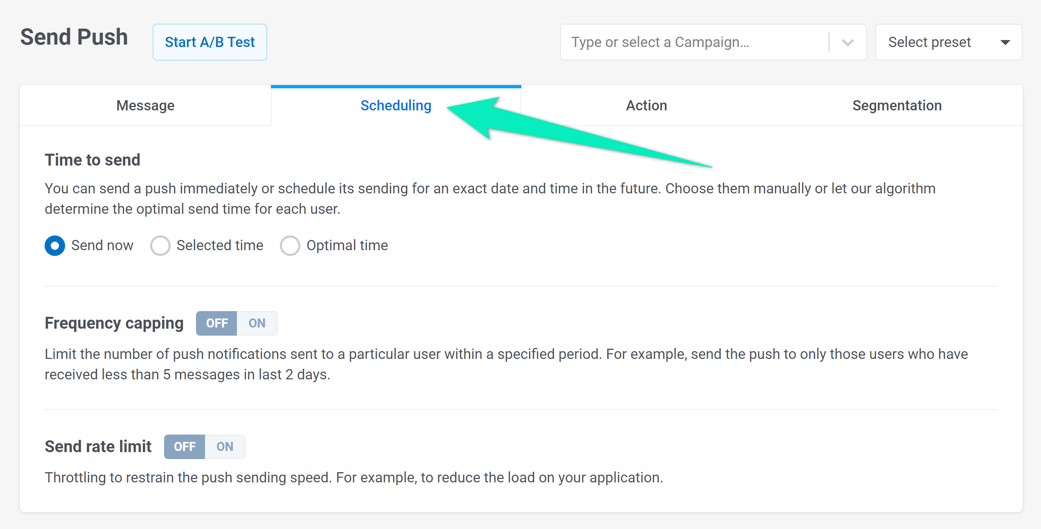This screenshot has height=529, width=1041.
Task: Turn Frequency capping ON
Action: pos(257,323)
